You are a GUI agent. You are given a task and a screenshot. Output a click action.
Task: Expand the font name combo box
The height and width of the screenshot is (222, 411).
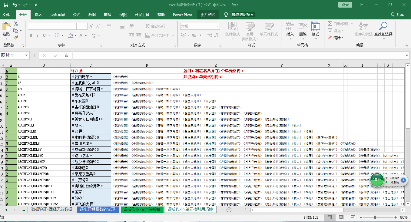74,26
